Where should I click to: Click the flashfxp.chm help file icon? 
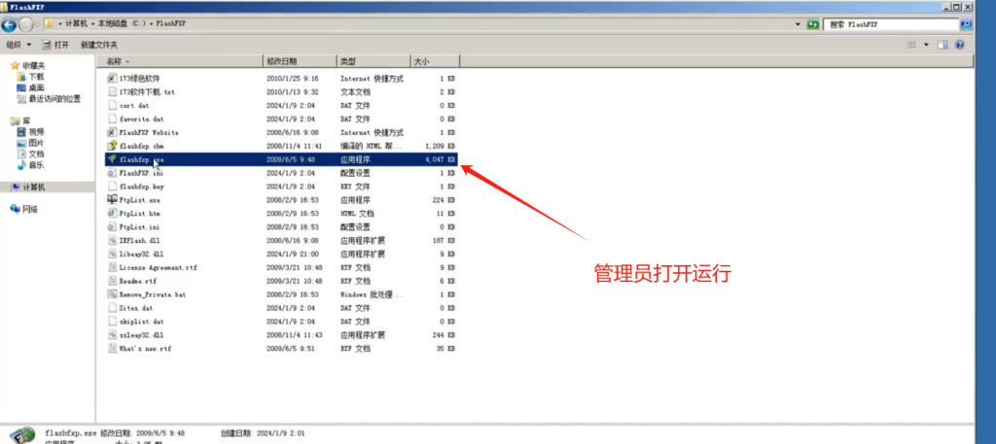[x=113, y=146]
